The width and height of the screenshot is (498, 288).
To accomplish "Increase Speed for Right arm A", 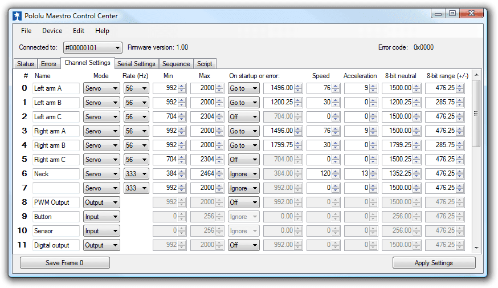I will tap(336, 129).
